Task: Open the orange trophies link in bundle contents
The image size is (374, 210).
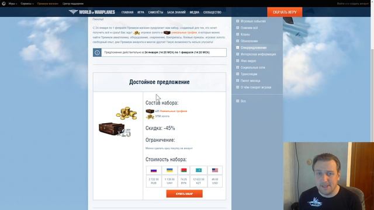Action: point(174,111)
